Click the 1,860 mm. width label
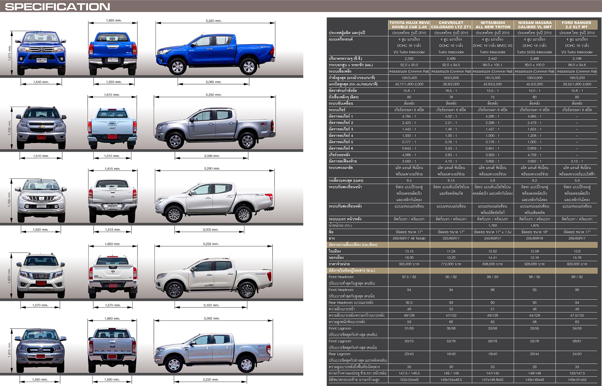602x386 pixels. point(113,318)
